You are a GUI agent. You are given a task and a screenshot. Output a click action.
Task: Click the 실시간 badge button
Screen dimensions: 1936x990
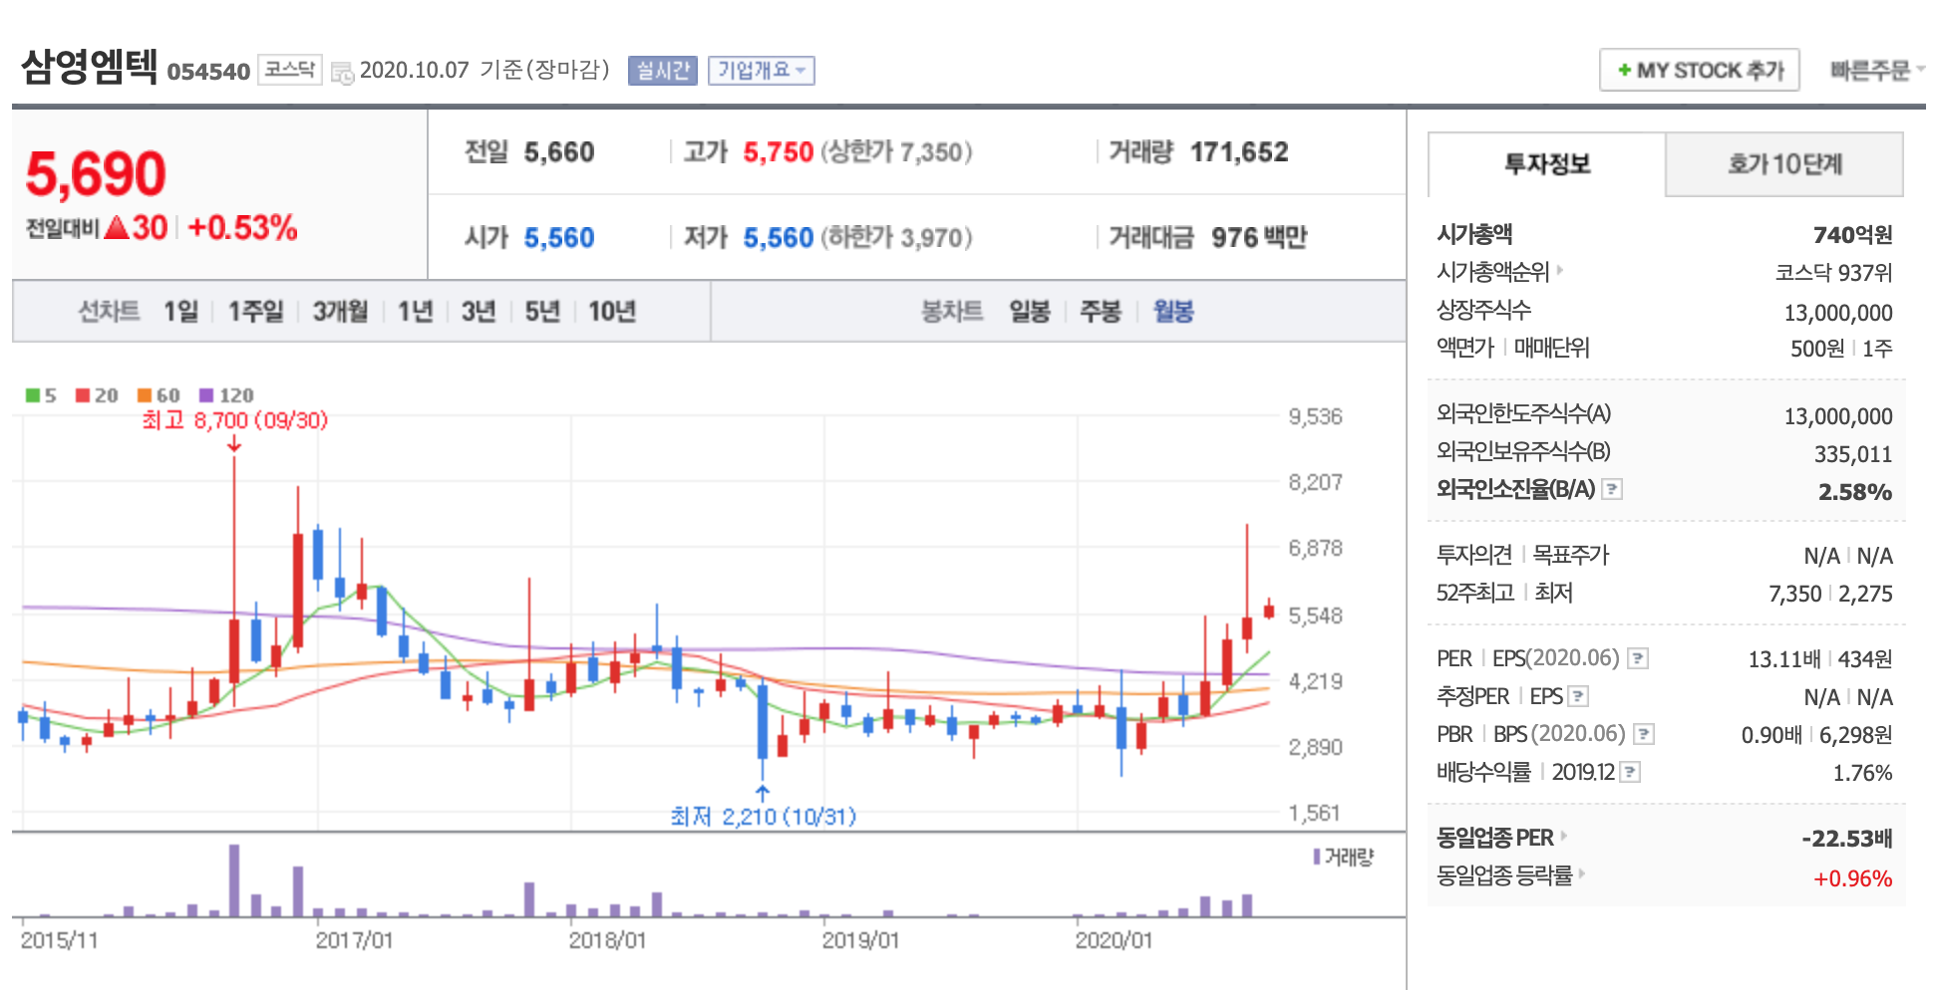click(663, 71)
